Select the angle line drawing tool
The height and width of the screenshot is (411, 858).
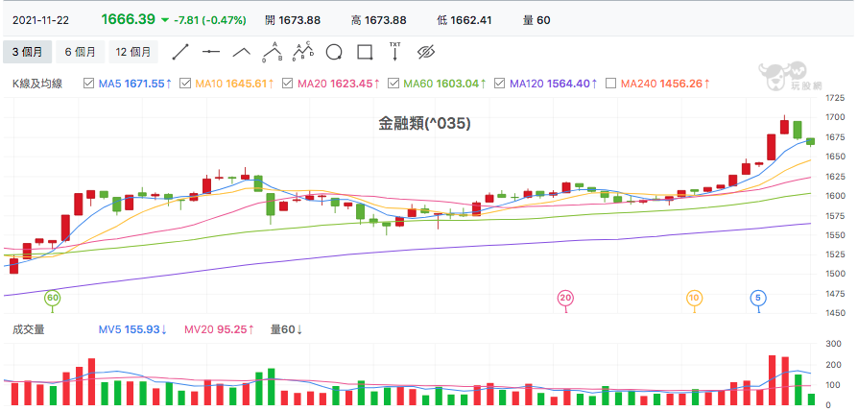click(241, 53)
